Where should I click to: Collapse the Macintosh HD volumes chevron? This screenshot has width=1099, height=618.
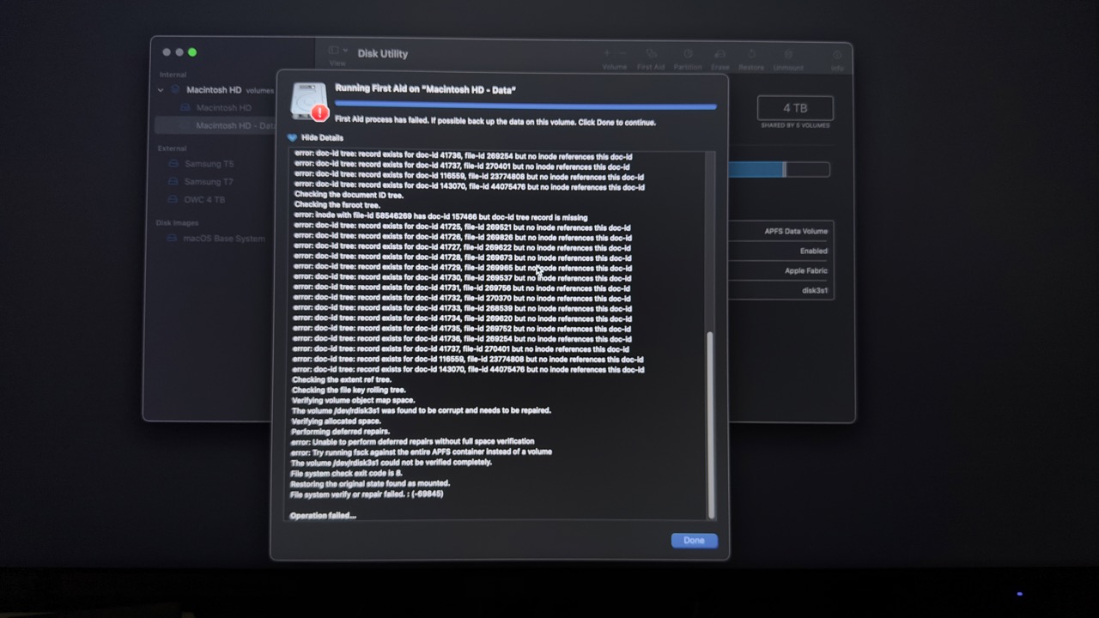pyautogui.click(x=161, y=90)
